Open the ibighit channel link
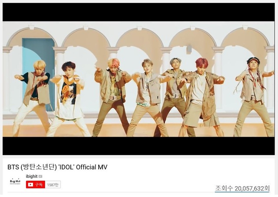278x197 pixels. click(32, 176)
